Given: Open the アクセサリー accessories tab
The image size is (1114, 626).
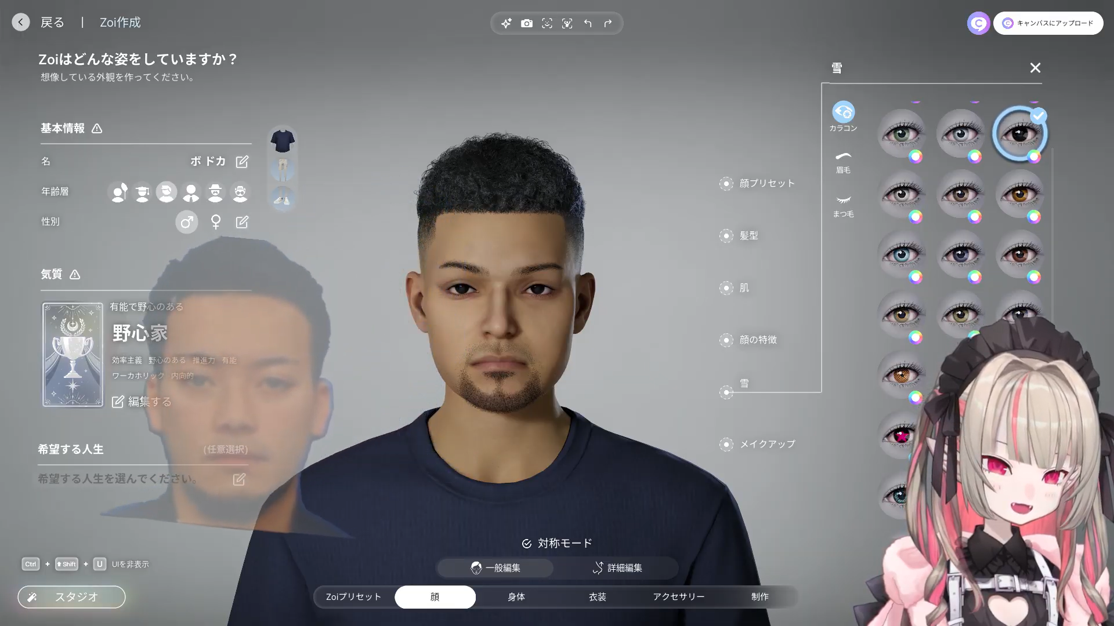Looking at the screenshot, I should pos(679,597).
